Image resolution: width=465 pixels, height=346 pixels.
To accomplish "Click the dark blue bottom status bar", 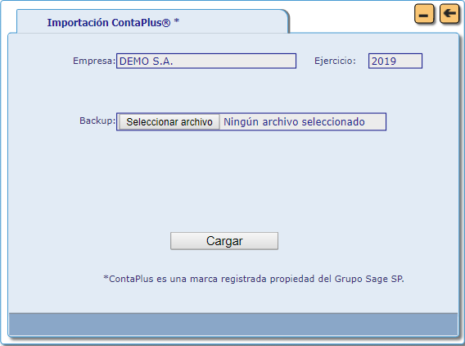I will tap(233, 324).
